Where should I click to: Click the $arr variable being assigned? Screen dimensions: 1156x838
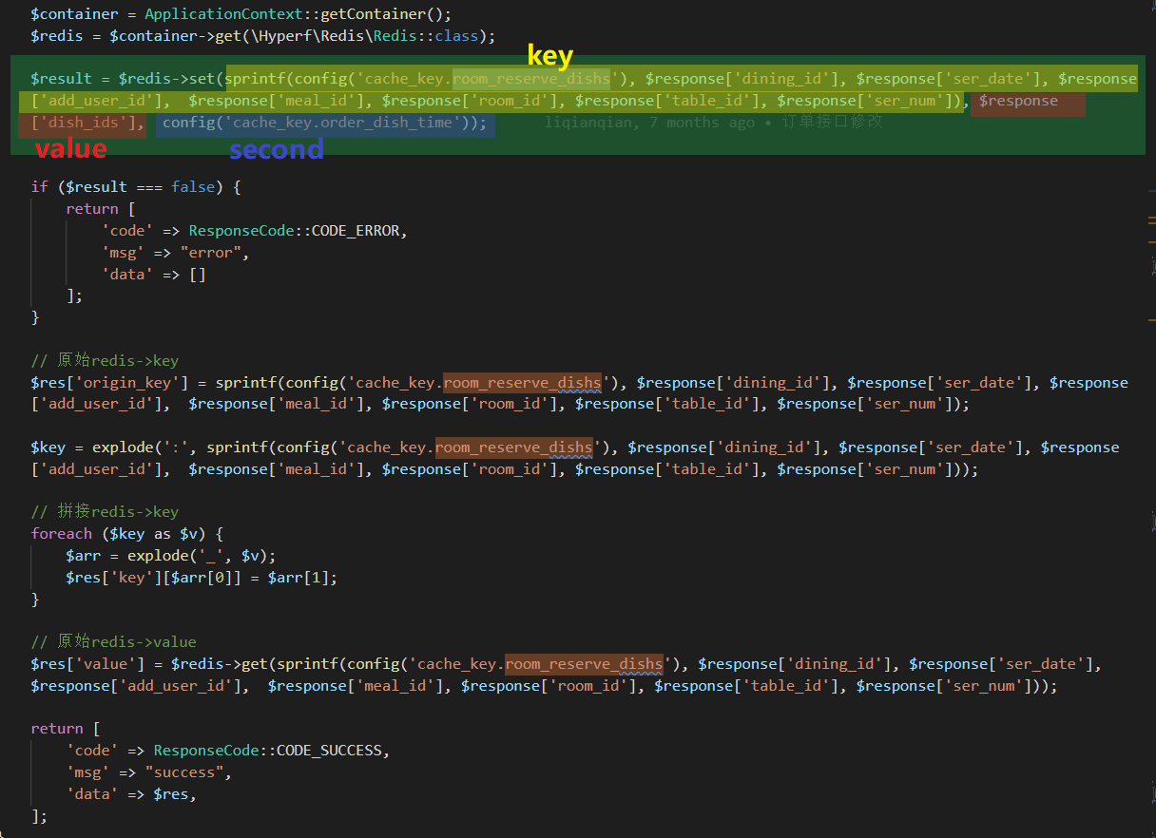[84, 556]
